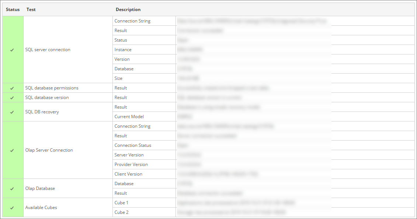Click the Description column header
Image resolution: width=417 pixels, height=219 pixels.
point(128,9)
